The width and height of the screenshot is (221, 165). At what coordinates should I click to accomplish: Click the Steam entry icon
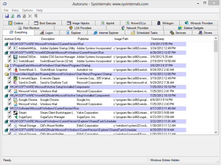(x=15, y=113)
